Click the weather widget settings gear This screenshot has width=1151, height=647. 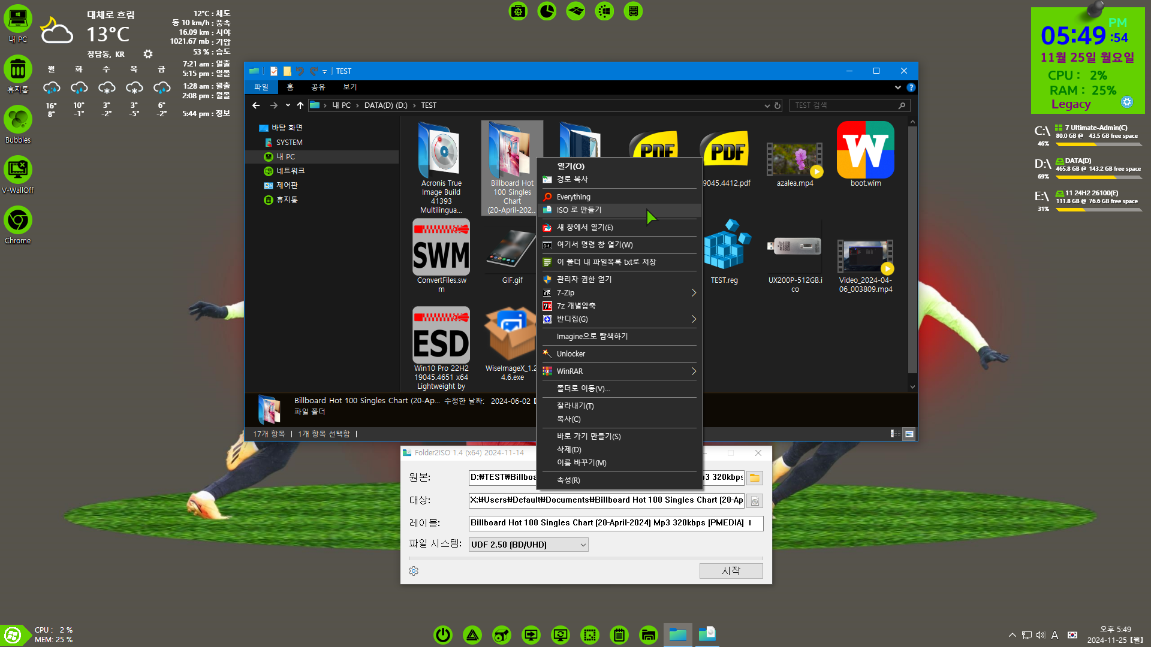pyautogui.click(x=148, y=54)
